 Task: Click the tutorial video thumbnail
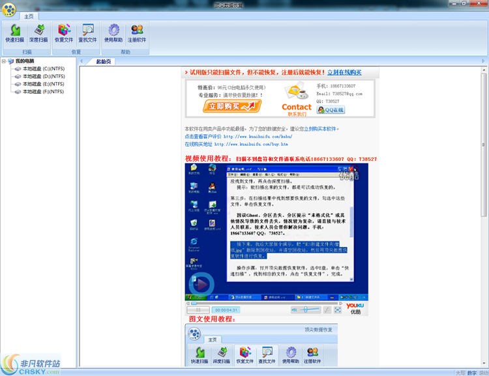tap(276, 232)
